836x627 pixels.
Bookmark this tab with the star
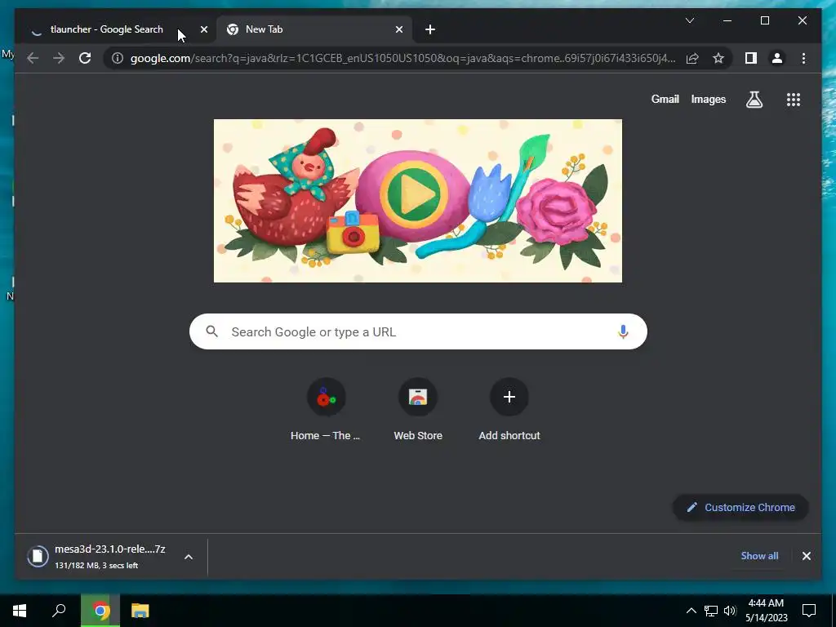click(x=718, y=58)
